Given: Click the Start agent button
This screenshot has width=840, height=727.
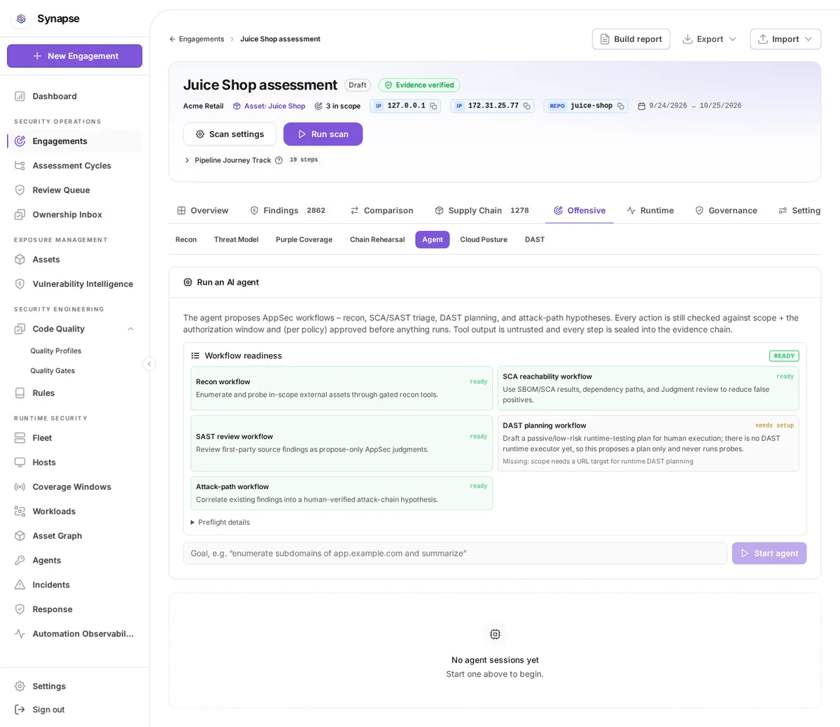Looking at the screenshot, I should pyautogui.click(x=769, y=553).
